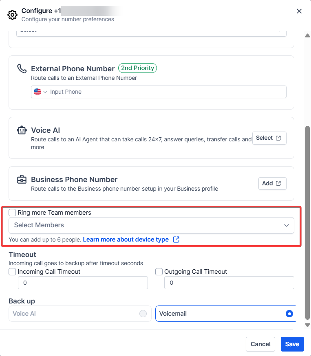
Task: Click Add for Business Phone Number
Action: [x=272, y=183]
